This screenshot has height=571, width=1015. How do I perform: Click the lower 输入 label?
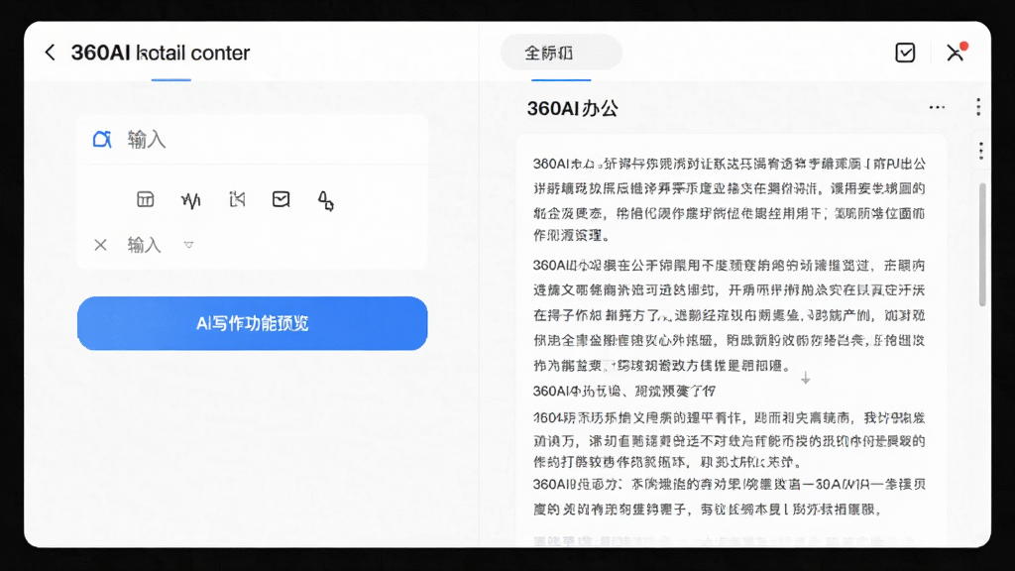pyautogui.click(x=144, y=245)
